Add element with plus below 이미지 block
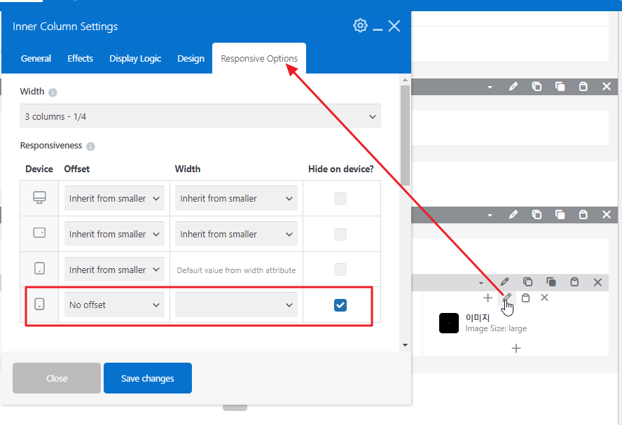The image size is (622, 425). (x=516, y=349)
